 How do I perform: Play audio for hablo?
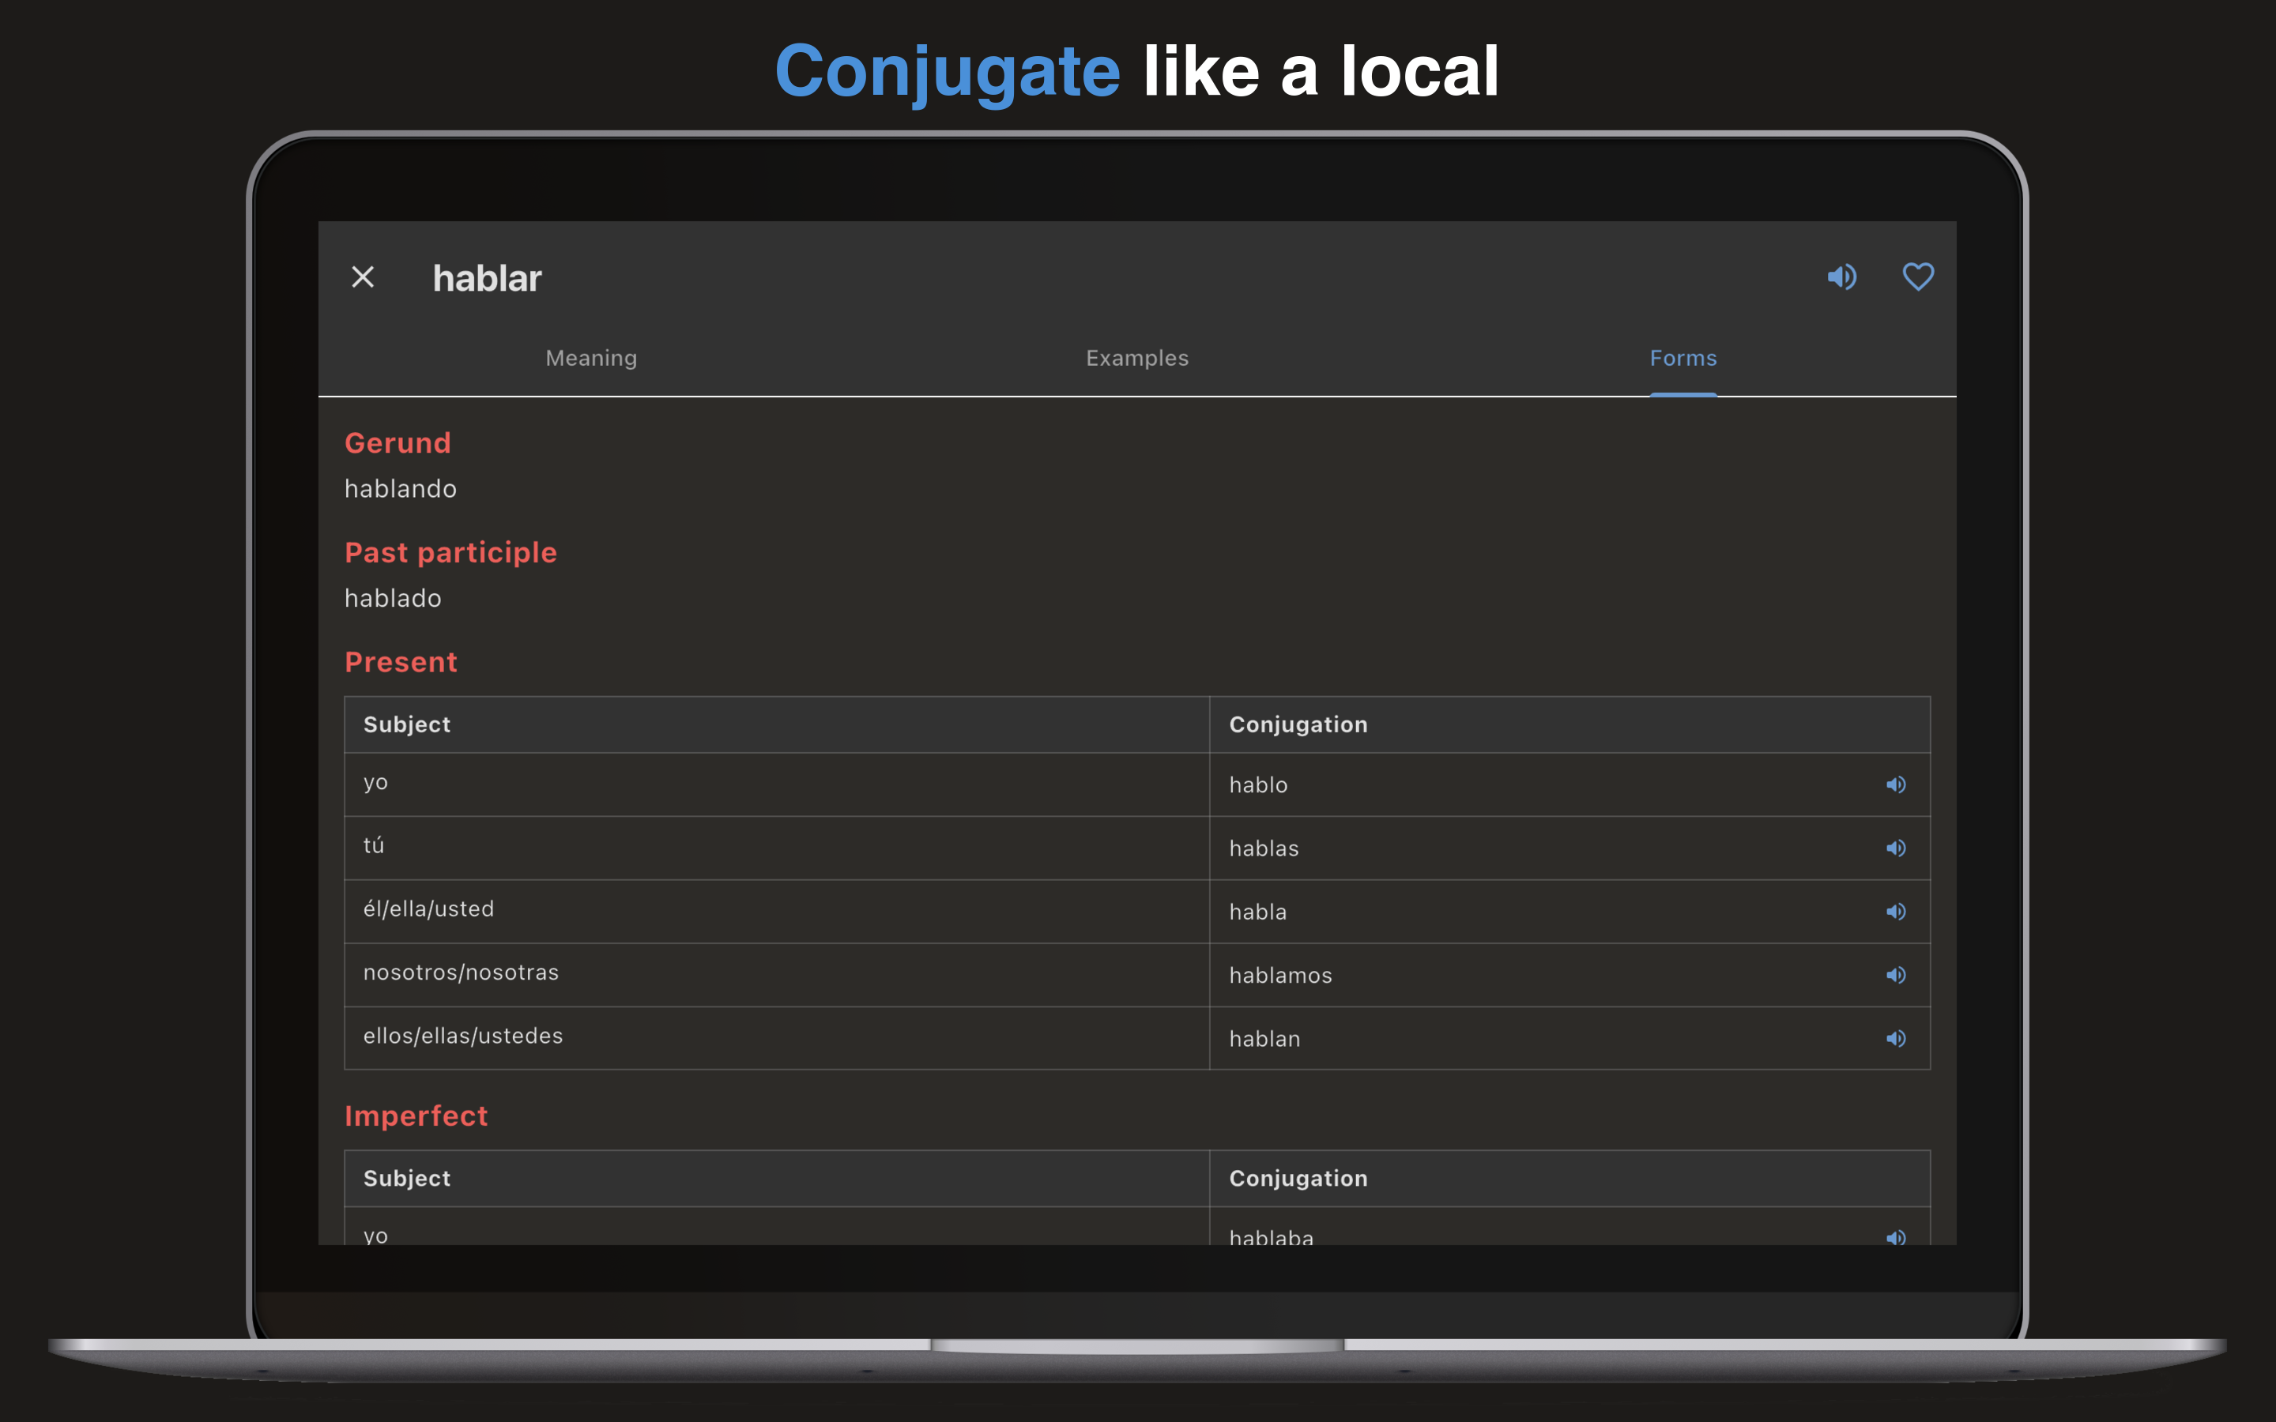click(1895, 784)
